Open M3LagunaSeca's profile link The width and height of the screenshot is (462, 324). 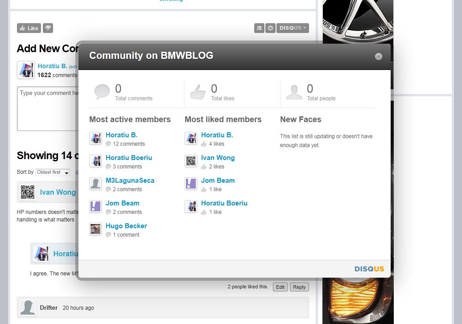click(x=130, y=180)
